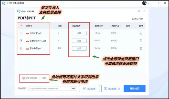The width and height of the screenshot is (169, 99).
Task: Click the 清空列表 clear list trash icon
Action: [133, 19]
